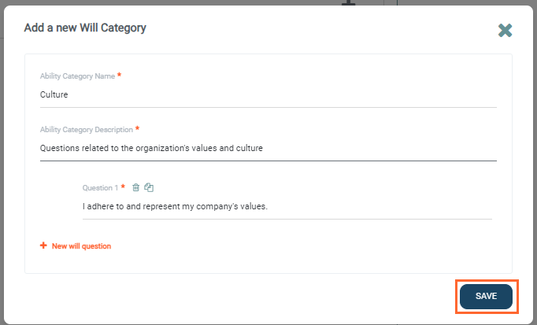
Task: Click the Ability Category Description label
Action: coord(87,129)
